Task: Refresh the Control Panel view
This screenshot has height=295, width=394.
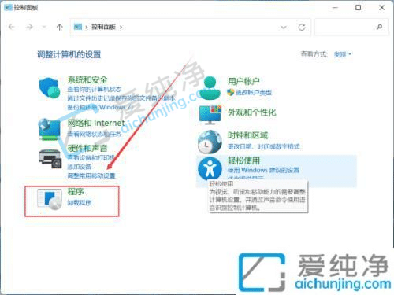Action: coord(302,27)
